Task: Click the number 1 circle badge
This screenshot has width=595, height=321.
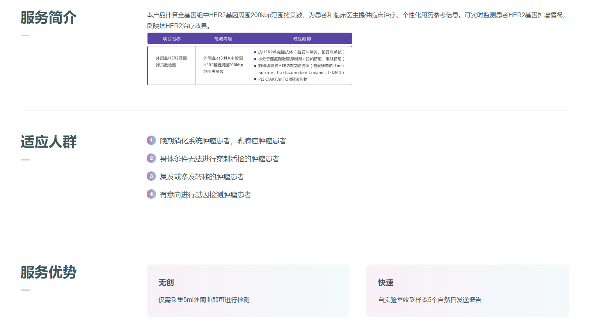Action: pyautogui.click(x=151, y=140)
